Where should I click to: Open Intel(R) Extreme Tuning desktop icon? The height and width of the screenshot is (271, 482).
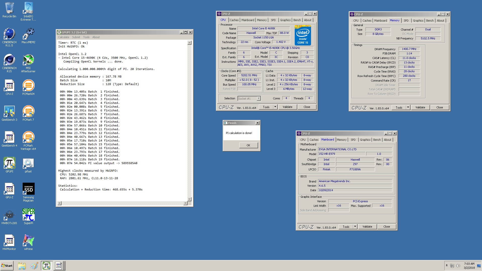point(28,11)
